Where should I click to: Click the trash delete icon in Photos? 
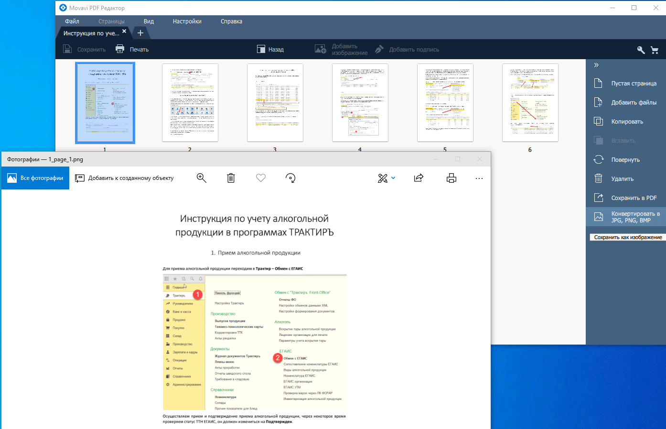point(231,178)
